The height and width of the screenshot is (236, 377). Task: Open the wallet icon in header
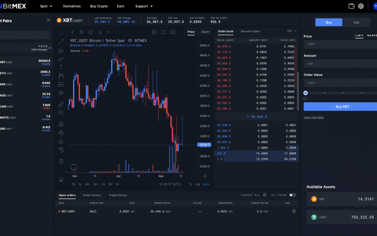(351, 6)
